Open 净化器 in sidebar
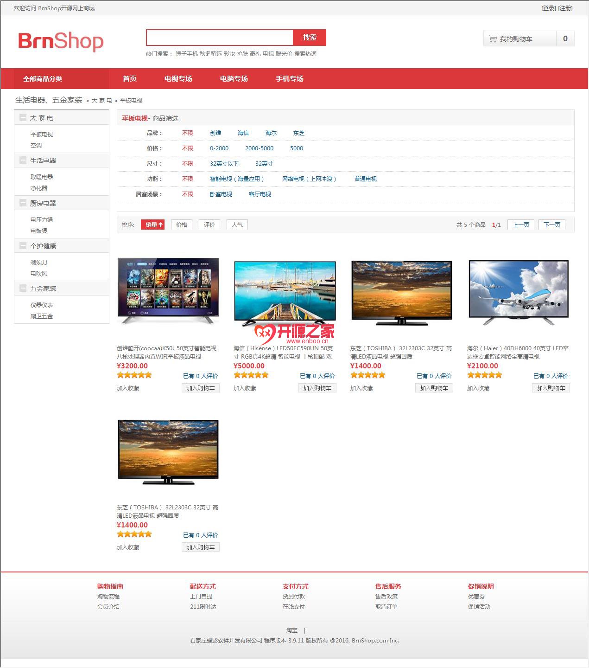This screenshot has height=668, width=589. tap(39, 188)
